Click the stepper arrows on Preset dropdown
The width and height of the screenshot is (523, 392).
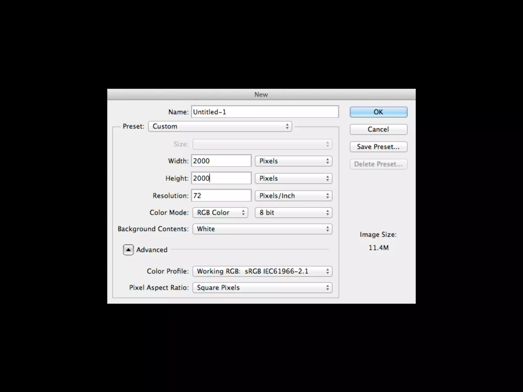[287, 126]
